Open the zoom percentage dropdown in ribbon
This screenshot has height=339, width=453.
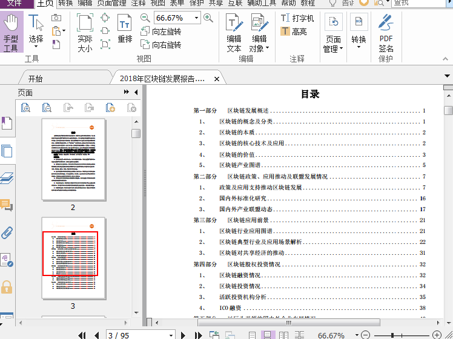click(196, 18)
